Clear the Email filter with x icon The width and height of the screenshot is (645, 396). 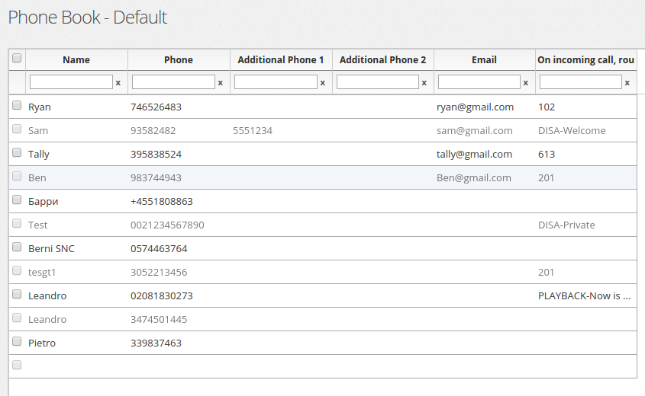click(526, 82)
